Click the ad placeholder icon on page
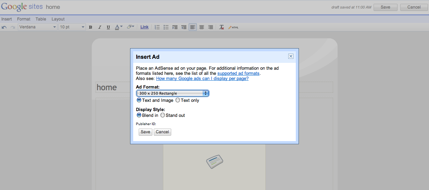Viewport: 429px width, 190px height. [x=215, y=162]
